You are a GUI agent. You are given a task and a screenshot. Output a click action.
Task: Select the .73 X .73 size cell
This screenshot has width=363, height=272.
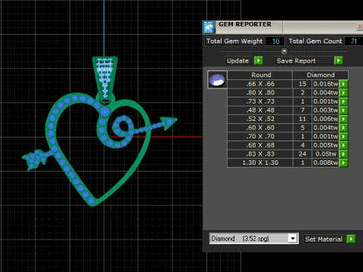tap(260, 101)
